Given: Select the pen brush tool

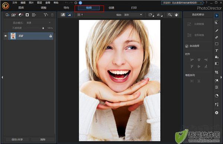Looking at the screenshot, I should click(x=217, y=31).
